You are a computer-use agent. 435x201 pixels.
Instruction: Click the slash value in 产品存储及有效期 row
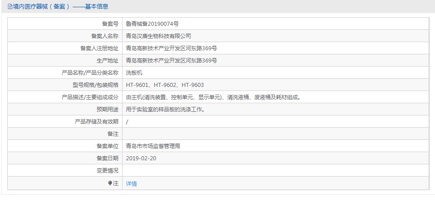coord(127,122)
